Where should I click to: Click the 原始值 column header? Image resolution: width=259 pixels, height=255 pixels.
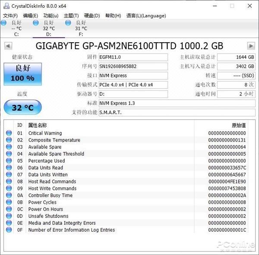coord(239,125)
